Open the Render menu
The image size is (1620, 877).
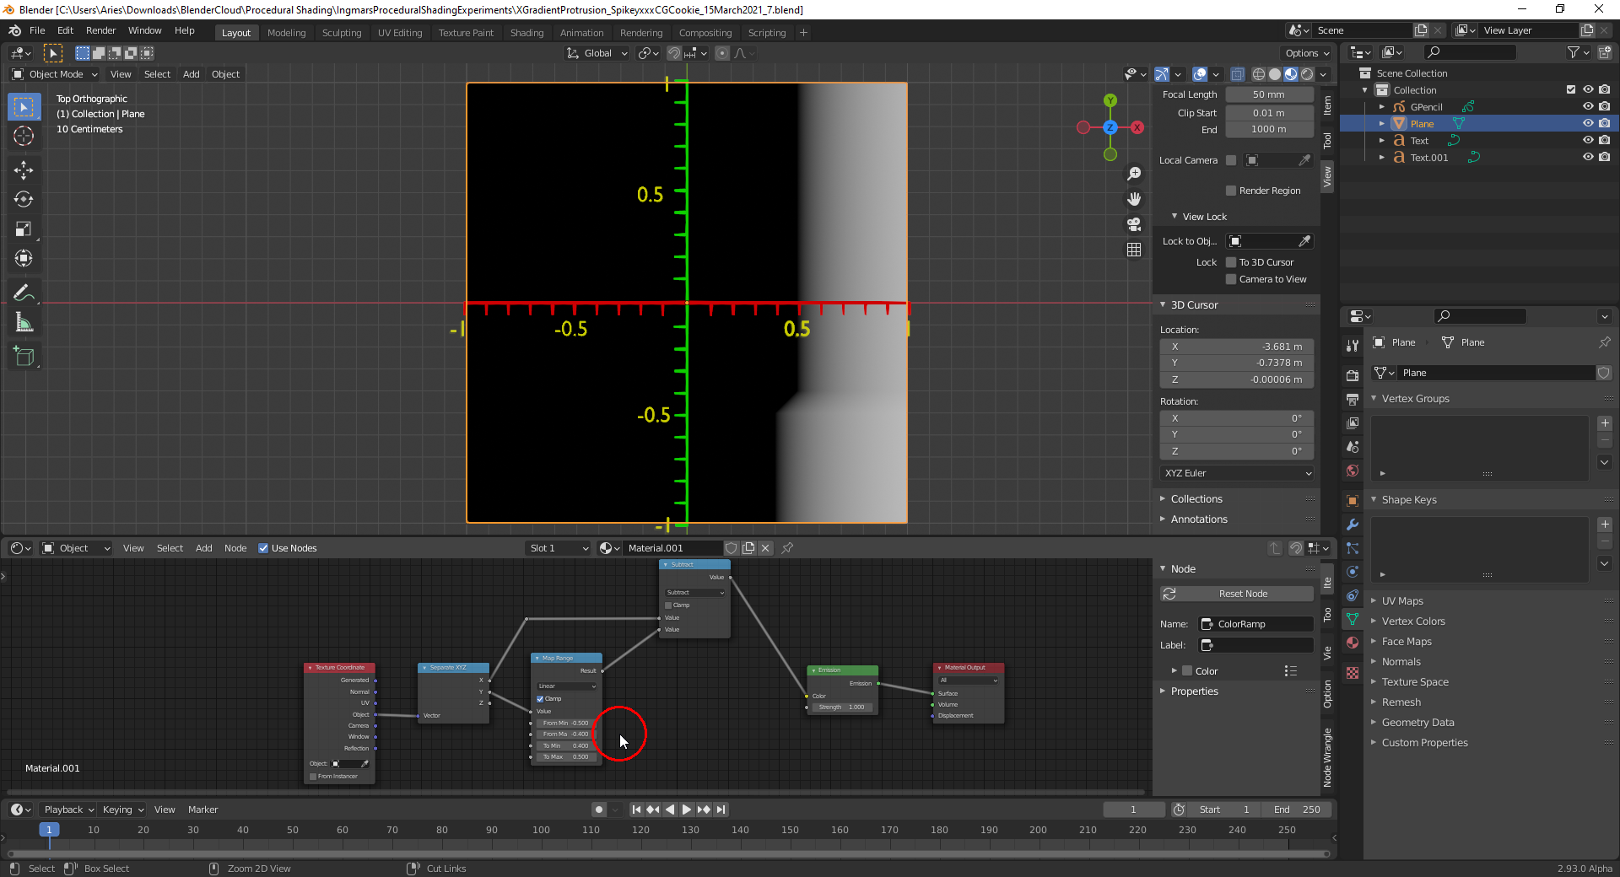click(100, 30)
